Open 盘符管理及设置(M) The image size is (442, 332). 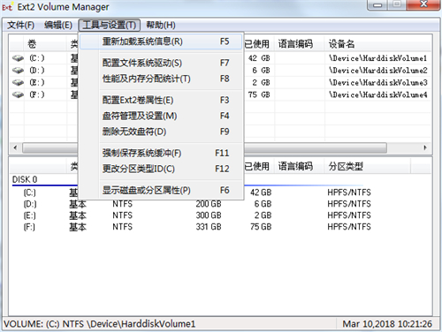tap(161, 116)
